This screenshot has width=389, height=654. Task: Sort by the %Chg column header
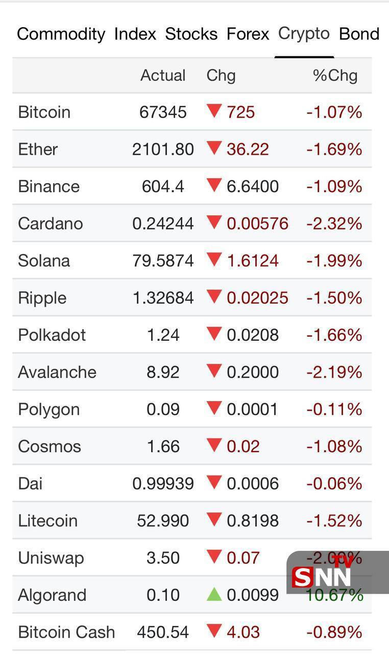(335, 76)
